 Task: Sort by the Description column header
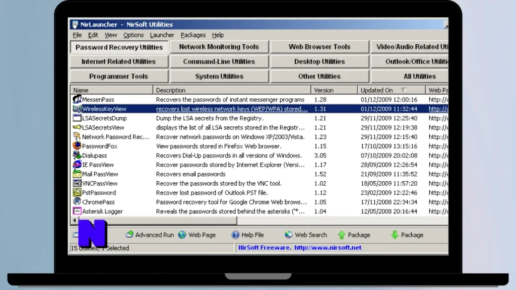[x=232, y=90]
